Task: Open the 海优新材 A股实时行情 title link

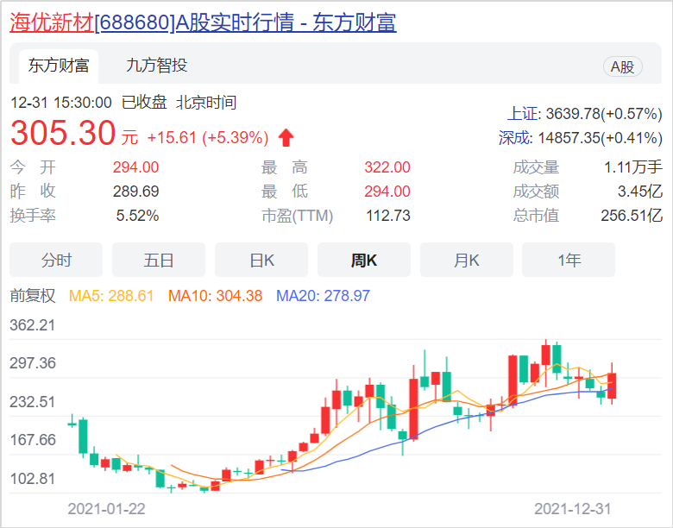Action: 203,22
